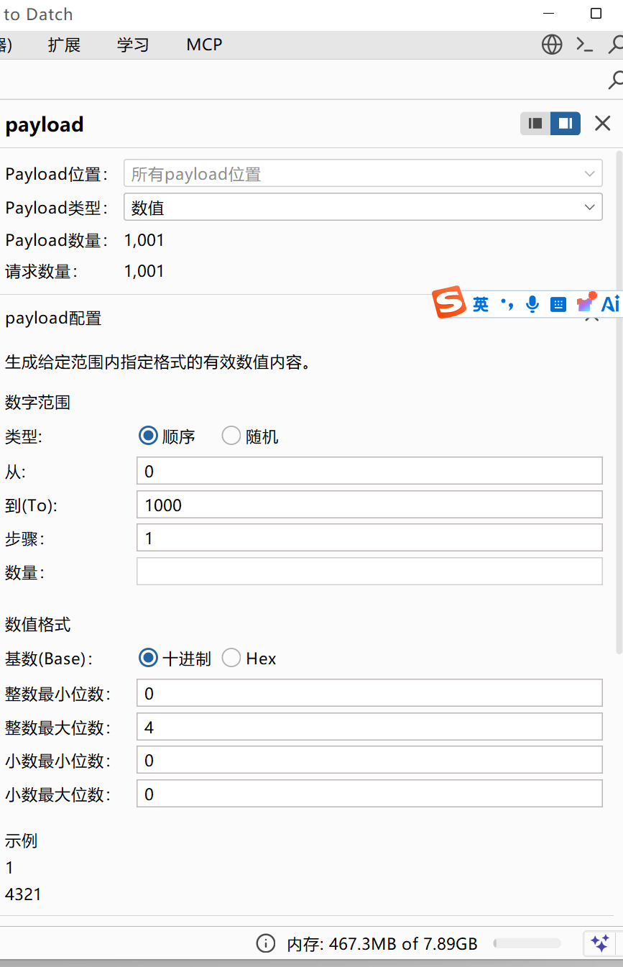Open the Payload位置 dropdown
Viewport: 623px width, 967px height.
pos(363,174)
